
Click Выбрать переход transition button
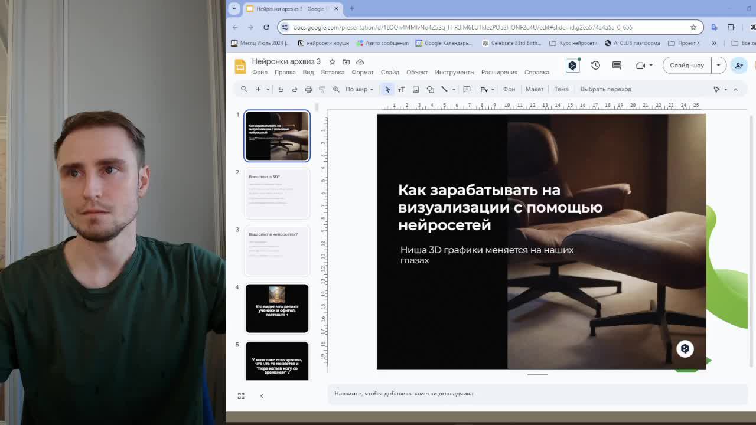coord(606,89)
